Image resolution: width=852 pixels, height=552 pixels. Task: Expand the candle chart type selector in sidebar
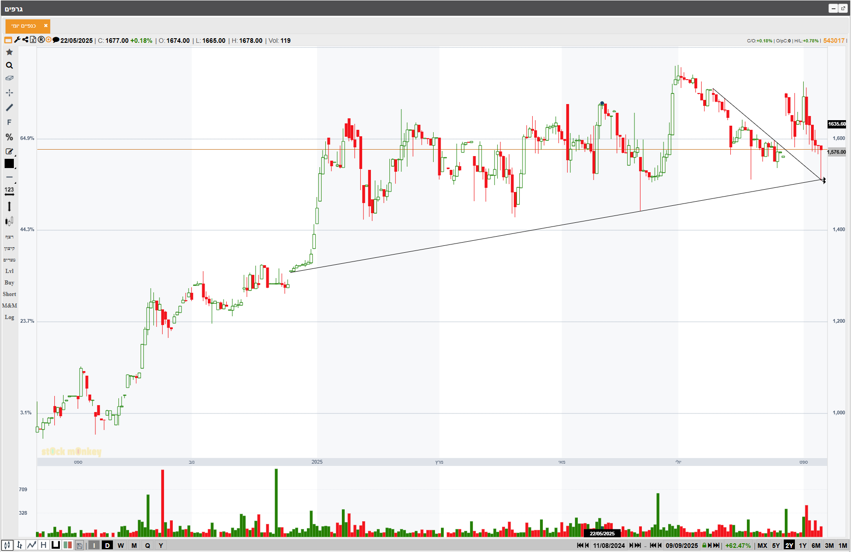[9, 221]
